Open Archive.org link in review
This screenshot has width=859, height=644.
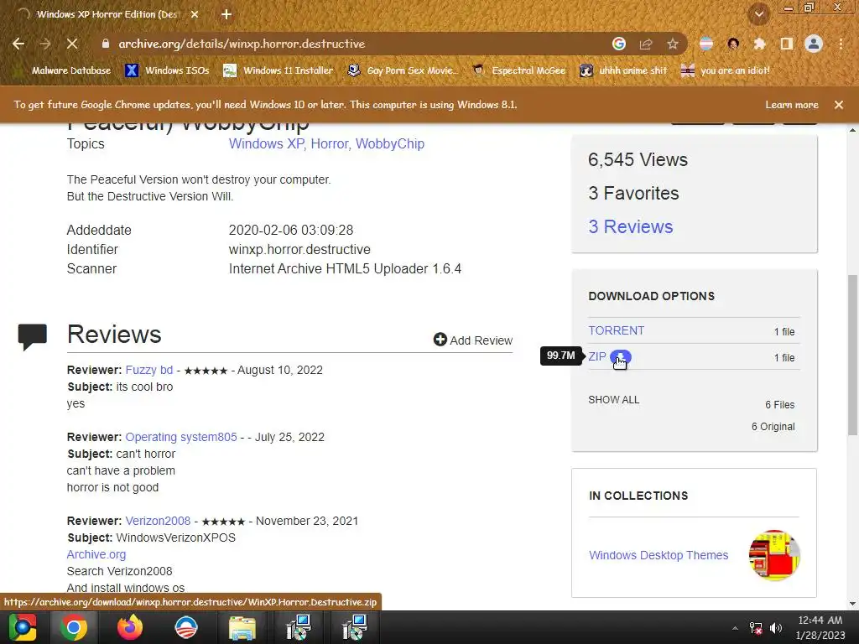click(x=96, y=554)
